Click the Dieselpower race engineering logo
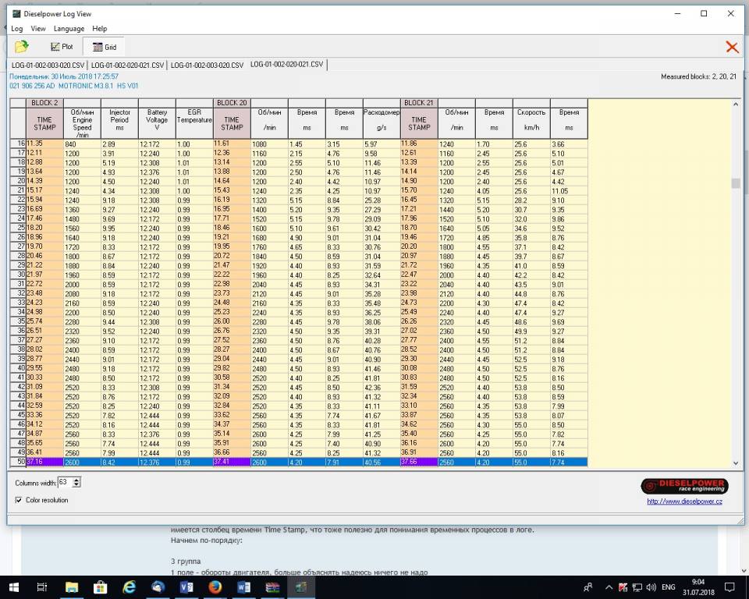The height and width of the screenshot is (599, 749). tap(684, 486)
